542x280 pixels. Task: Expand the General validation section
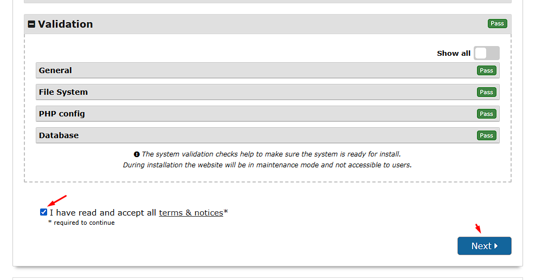(55, 70)
